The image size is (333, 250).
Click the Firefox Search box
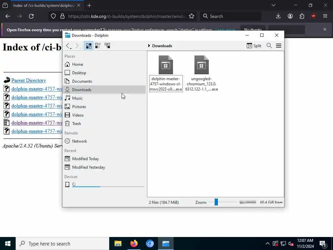coord(231,16)
